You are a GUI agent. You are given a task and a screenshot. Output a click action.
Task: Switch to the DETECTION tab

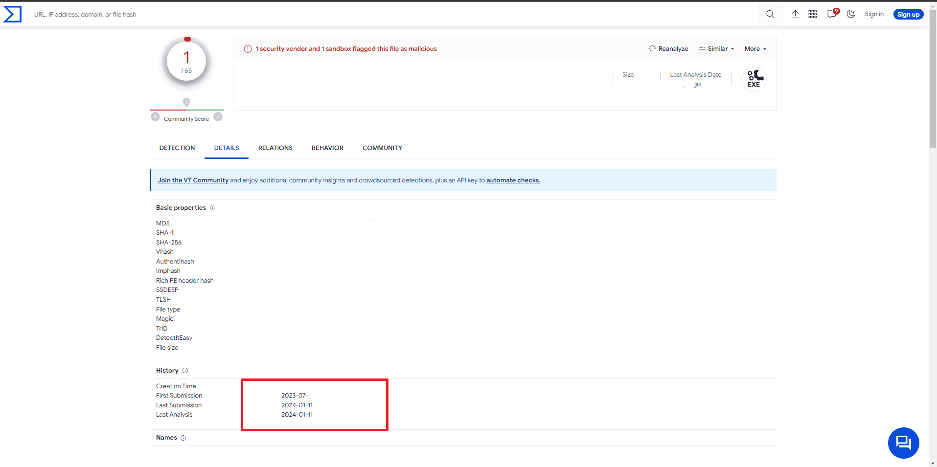[x=177, y=148]
